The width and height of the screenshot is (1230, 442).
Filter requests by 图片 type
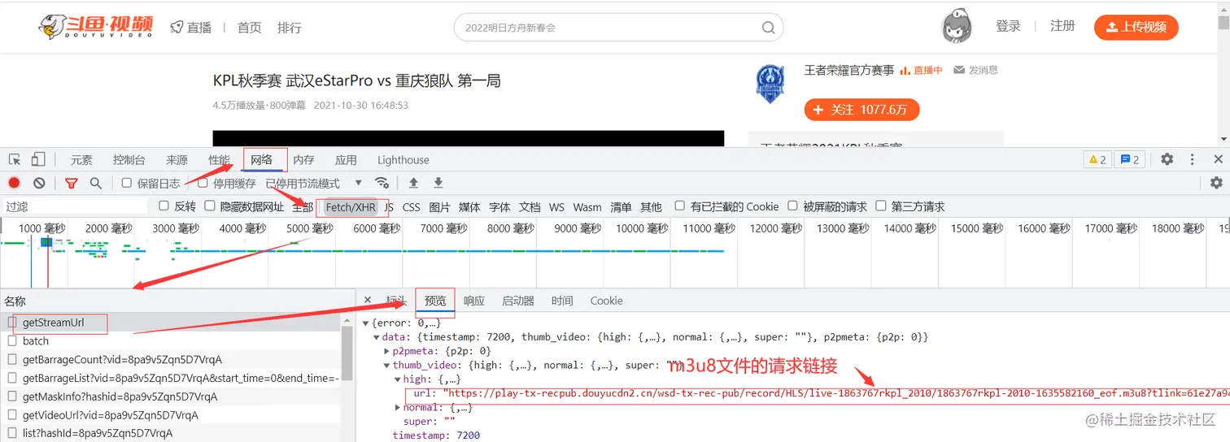(439, 207)
